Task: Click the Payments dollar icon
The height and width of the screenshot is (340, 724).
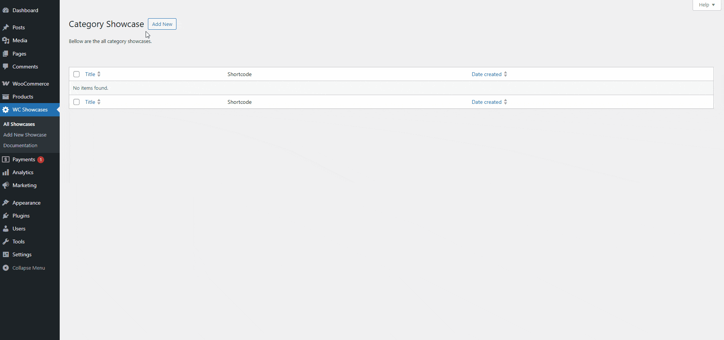Action: click(x=6, y=159)
